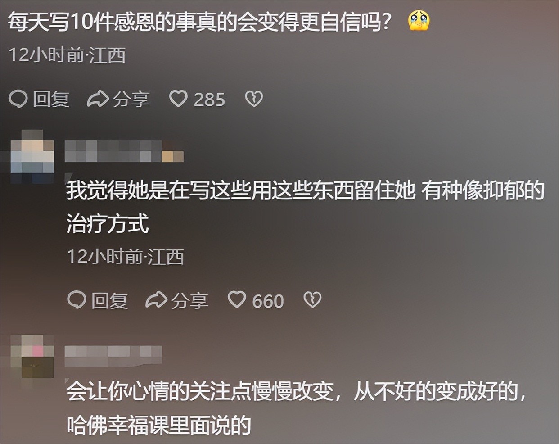The height and width of the screenshot is (444, 559).
Task: Open the second commenter's blurred avatar
Action: click(32, 157)
